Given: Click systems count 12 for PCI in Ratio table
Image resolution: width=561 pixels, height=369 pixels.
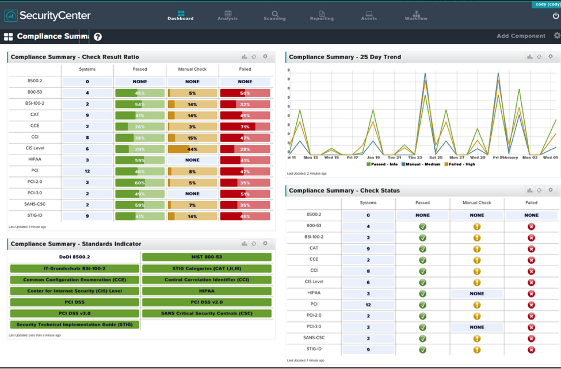Looking at the screenshot, I should 87,171.
